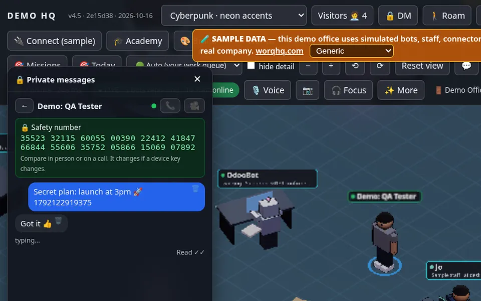Go back from Demo: QA Tester chat
The height and width of the screenshot is (301, 481).
point(24,106)
